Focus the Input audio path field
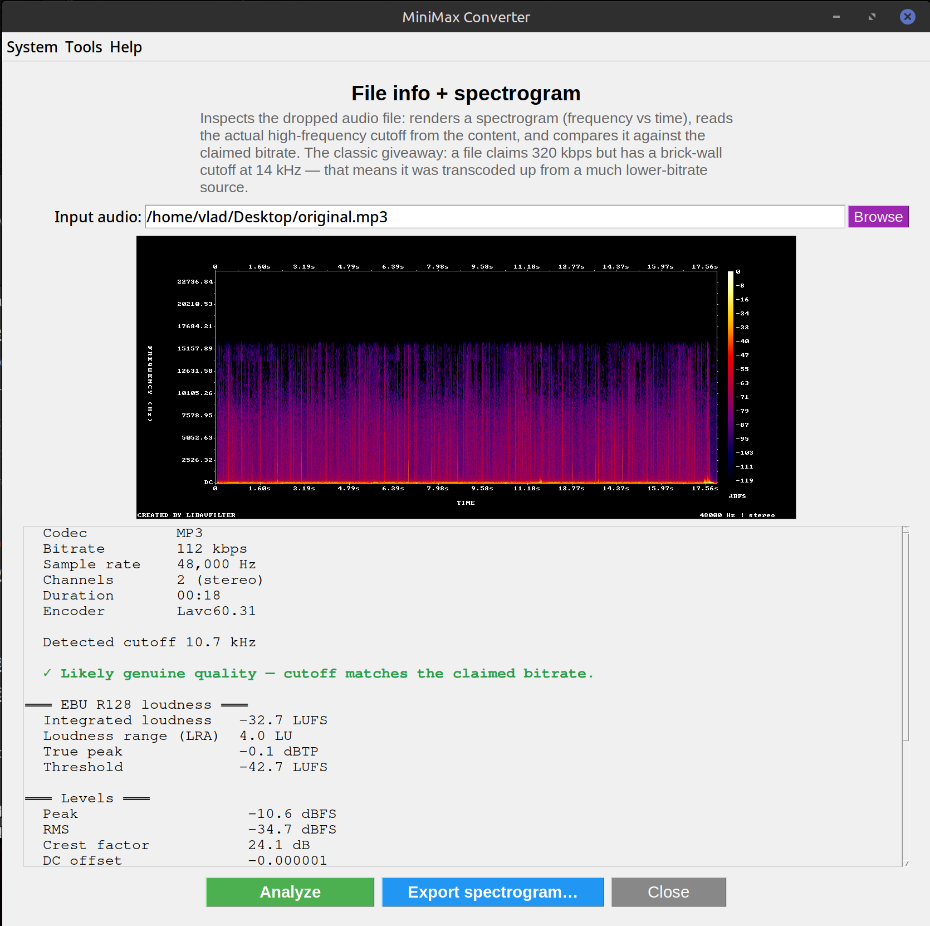 click(x=495, y=217)
